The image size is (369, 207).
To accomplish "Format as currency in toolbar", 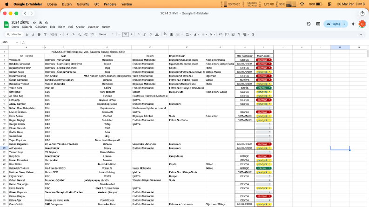I will coord(67,34).
